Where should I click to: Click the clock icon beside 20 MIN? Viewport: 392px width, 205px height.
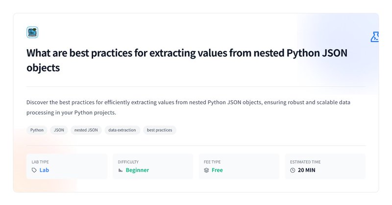click(293, 170)
